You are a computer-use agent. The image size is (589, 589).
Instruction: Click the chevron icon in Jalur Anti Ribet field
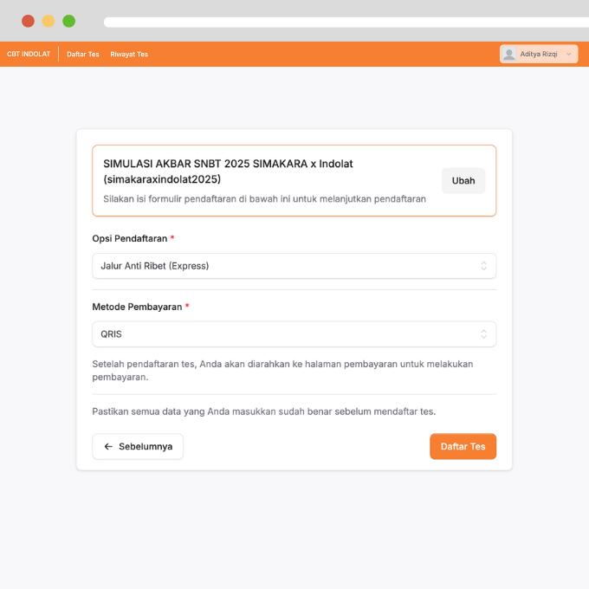(483, 266)
